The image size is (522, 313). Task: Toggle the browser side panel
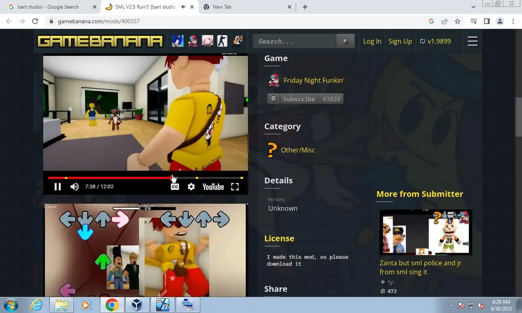coord(487,21)
